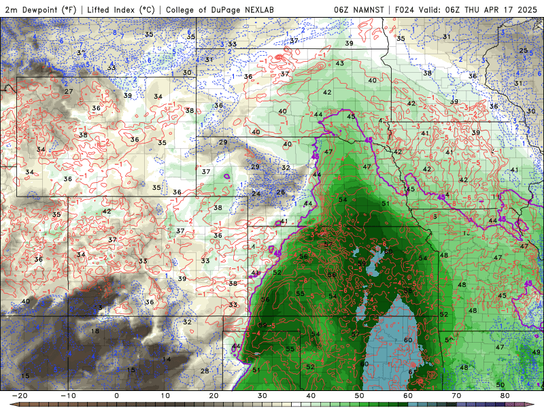544x408 pixels.
Task: Click the '70' color scale label
Action: point(456,396)
